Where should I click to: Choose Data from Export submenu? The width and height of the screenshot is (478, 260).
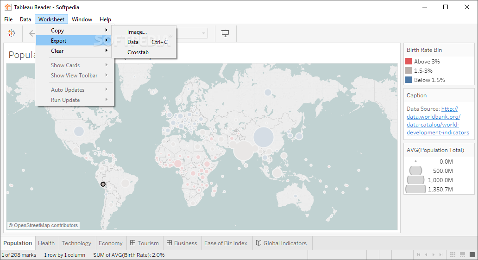pyautogui.click(x=144, y=42)
